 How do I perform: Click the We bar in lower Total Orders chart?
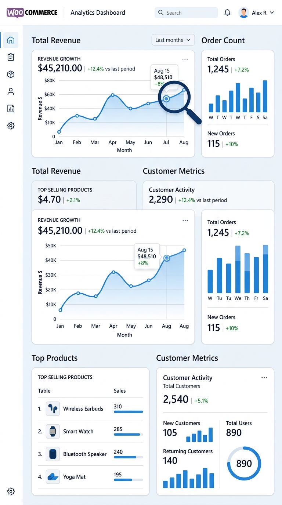pyautogui.click(x=238, y=269)
